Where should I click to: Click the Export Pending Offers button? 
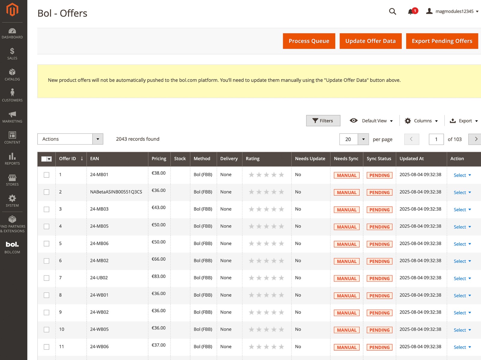click(442, 41)
